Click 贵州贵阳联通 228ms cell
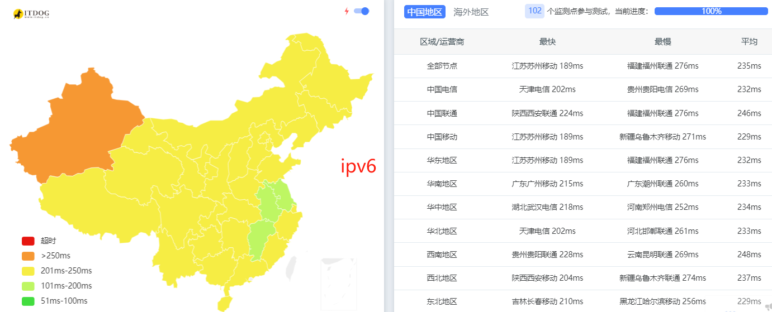 547,255
